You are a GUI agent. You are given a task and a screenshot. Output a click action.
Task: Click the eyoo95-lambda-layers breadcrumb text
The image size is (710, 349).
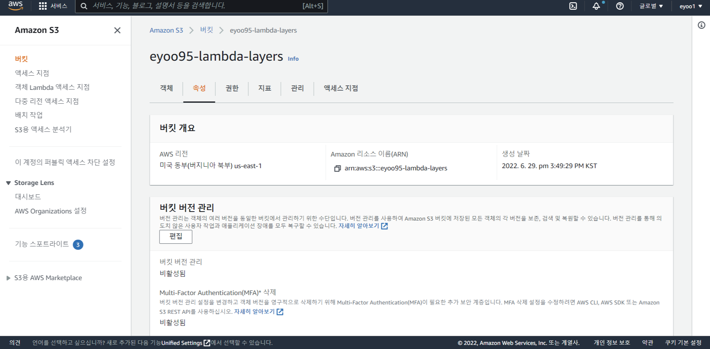pos(263,30)
